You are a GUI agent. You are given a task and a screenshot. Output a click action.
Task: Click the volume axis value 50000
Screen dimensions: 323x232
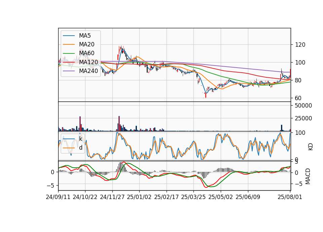(x=303, y=106)
